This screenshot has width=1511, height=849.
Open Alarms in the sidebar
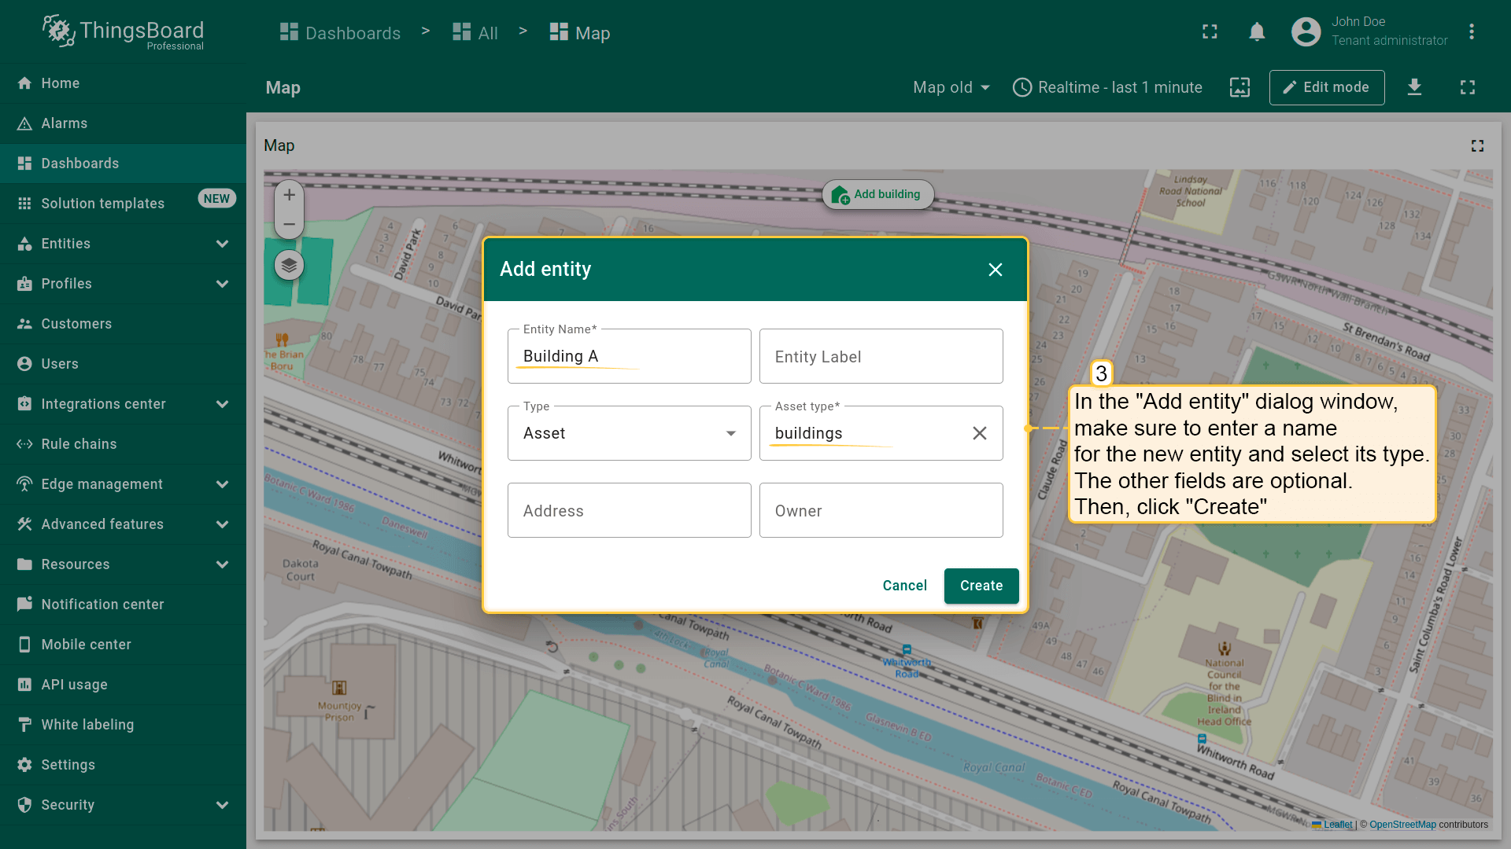(x=65, y=123)
